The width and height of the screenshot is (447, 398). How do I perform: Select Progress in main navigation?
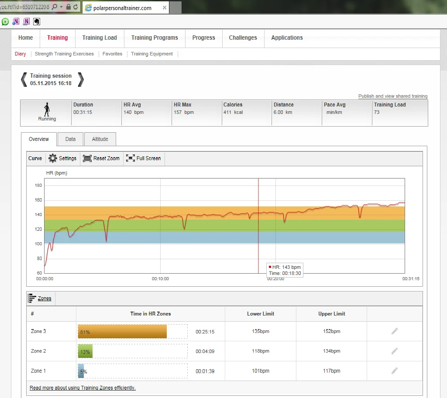pos(203,38)
